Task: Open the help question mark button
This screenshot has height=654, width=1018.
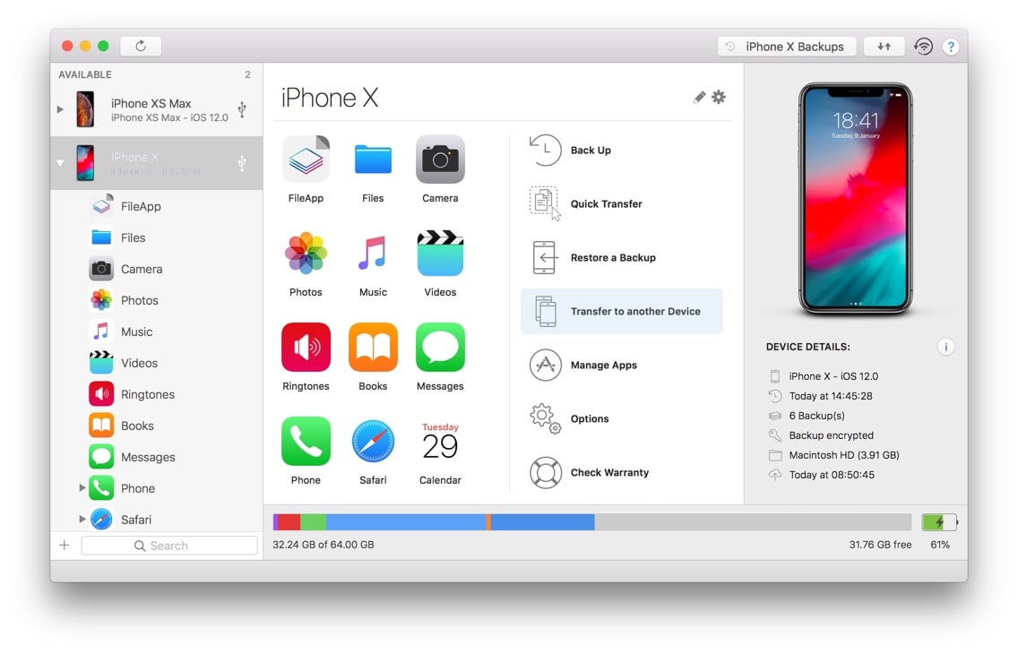Action: (951, 47)
